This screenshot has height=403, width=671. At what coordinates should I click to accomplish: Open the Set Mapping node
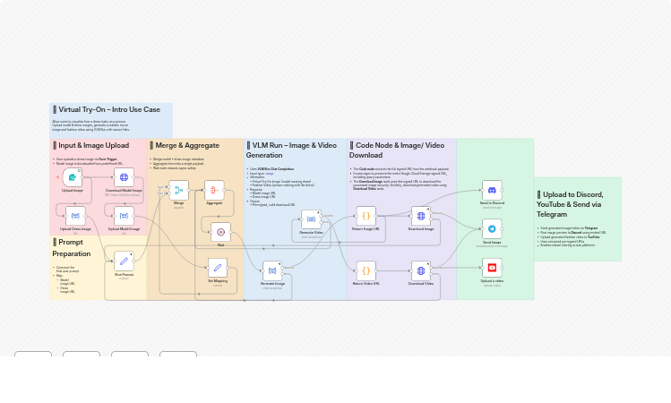(x=217, y=268)
